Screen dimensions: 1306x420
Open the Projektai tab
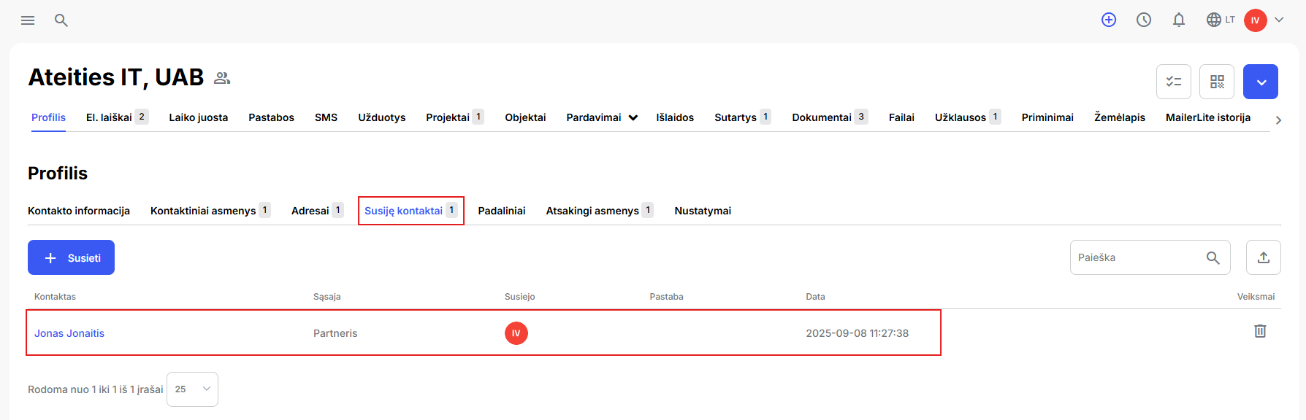[454, 117]
